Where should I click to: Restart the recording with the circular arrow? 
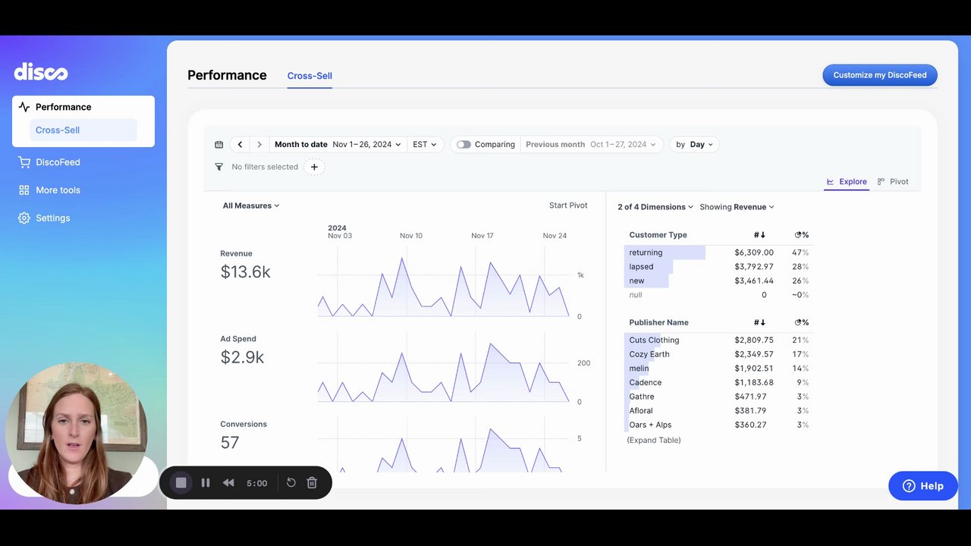(x=291, y=482)
